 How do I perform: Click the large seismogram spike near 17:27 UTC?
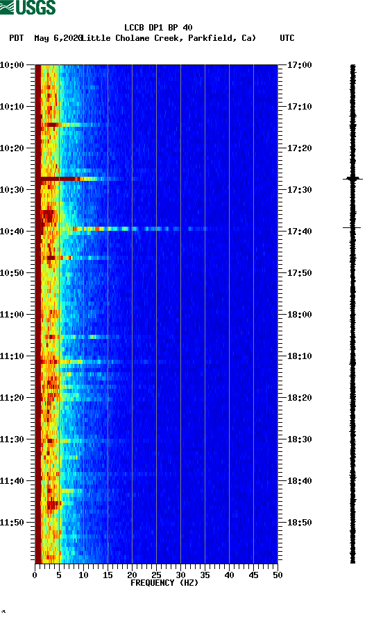click(352, 179)
